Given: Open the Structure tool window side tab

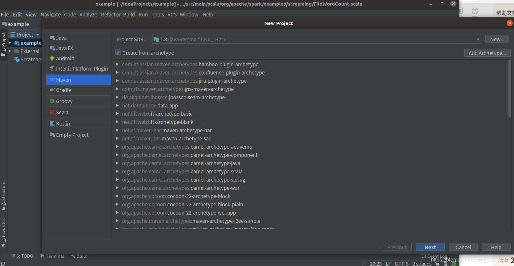Looking at the screenshot, I should pos(4,196).
